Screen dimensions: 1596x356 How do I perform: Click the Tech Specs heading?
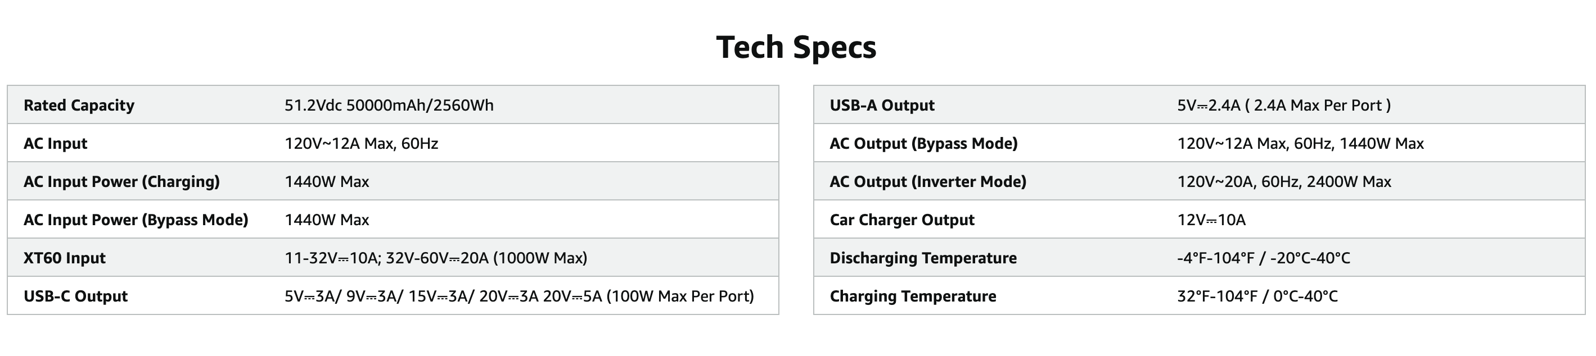(x=796, y=47)
